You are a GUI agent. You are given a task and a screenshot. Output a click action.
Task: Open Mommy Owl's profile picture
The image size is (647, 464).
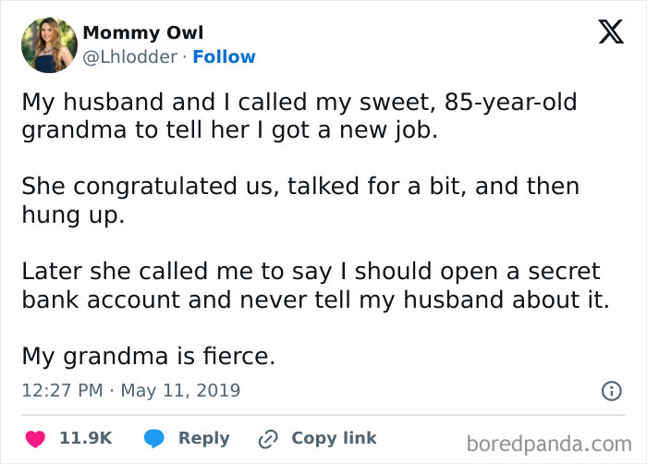(48, 44)
